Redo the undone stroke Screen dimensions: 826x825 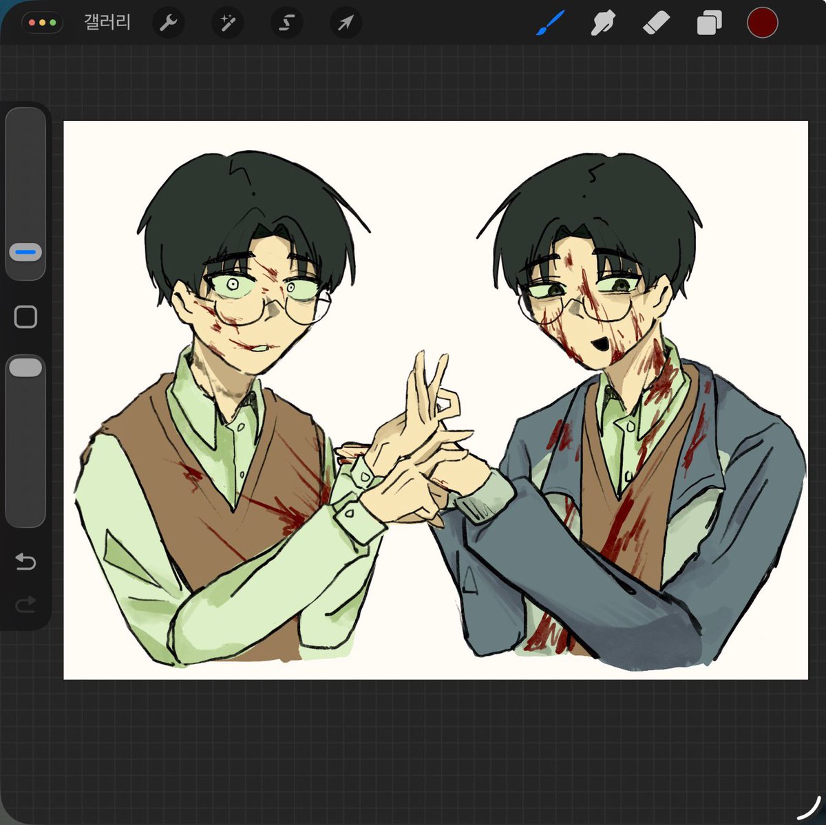[x=25, y=605]
